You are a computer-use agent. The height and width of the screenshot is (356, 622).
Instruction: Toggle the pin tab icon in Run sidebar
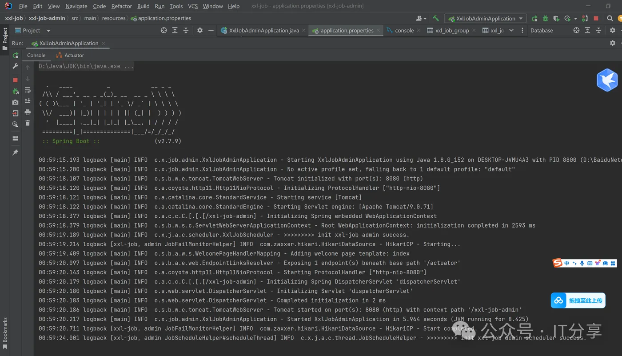(16, 152)
